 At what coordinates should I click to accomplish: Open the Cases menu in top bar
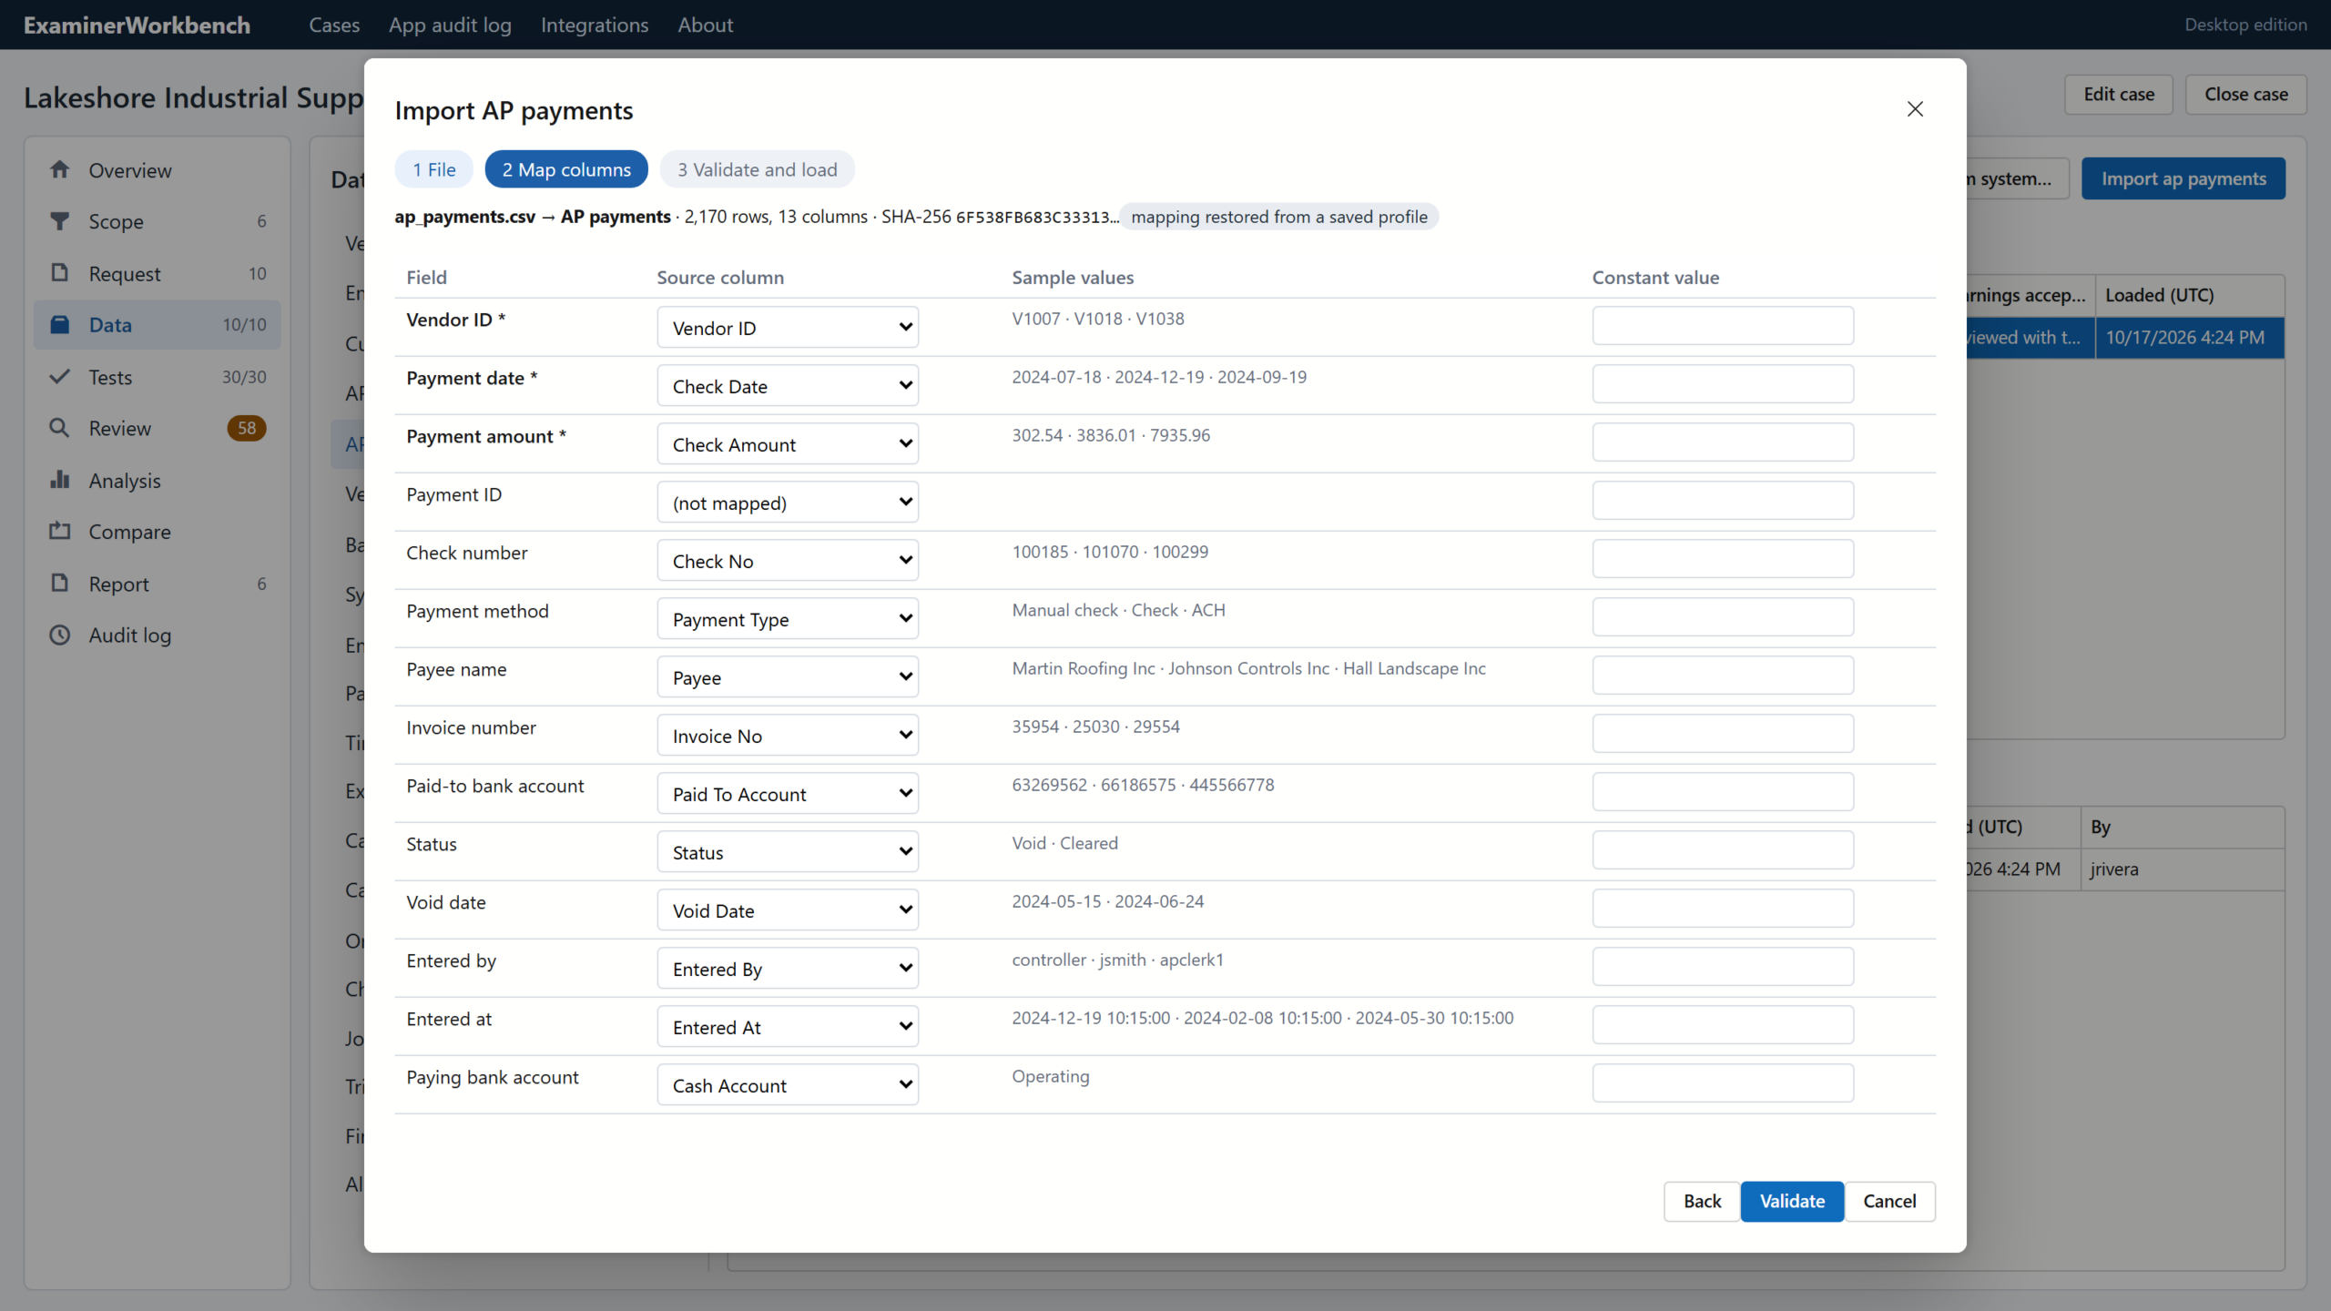tap(334, 25)
